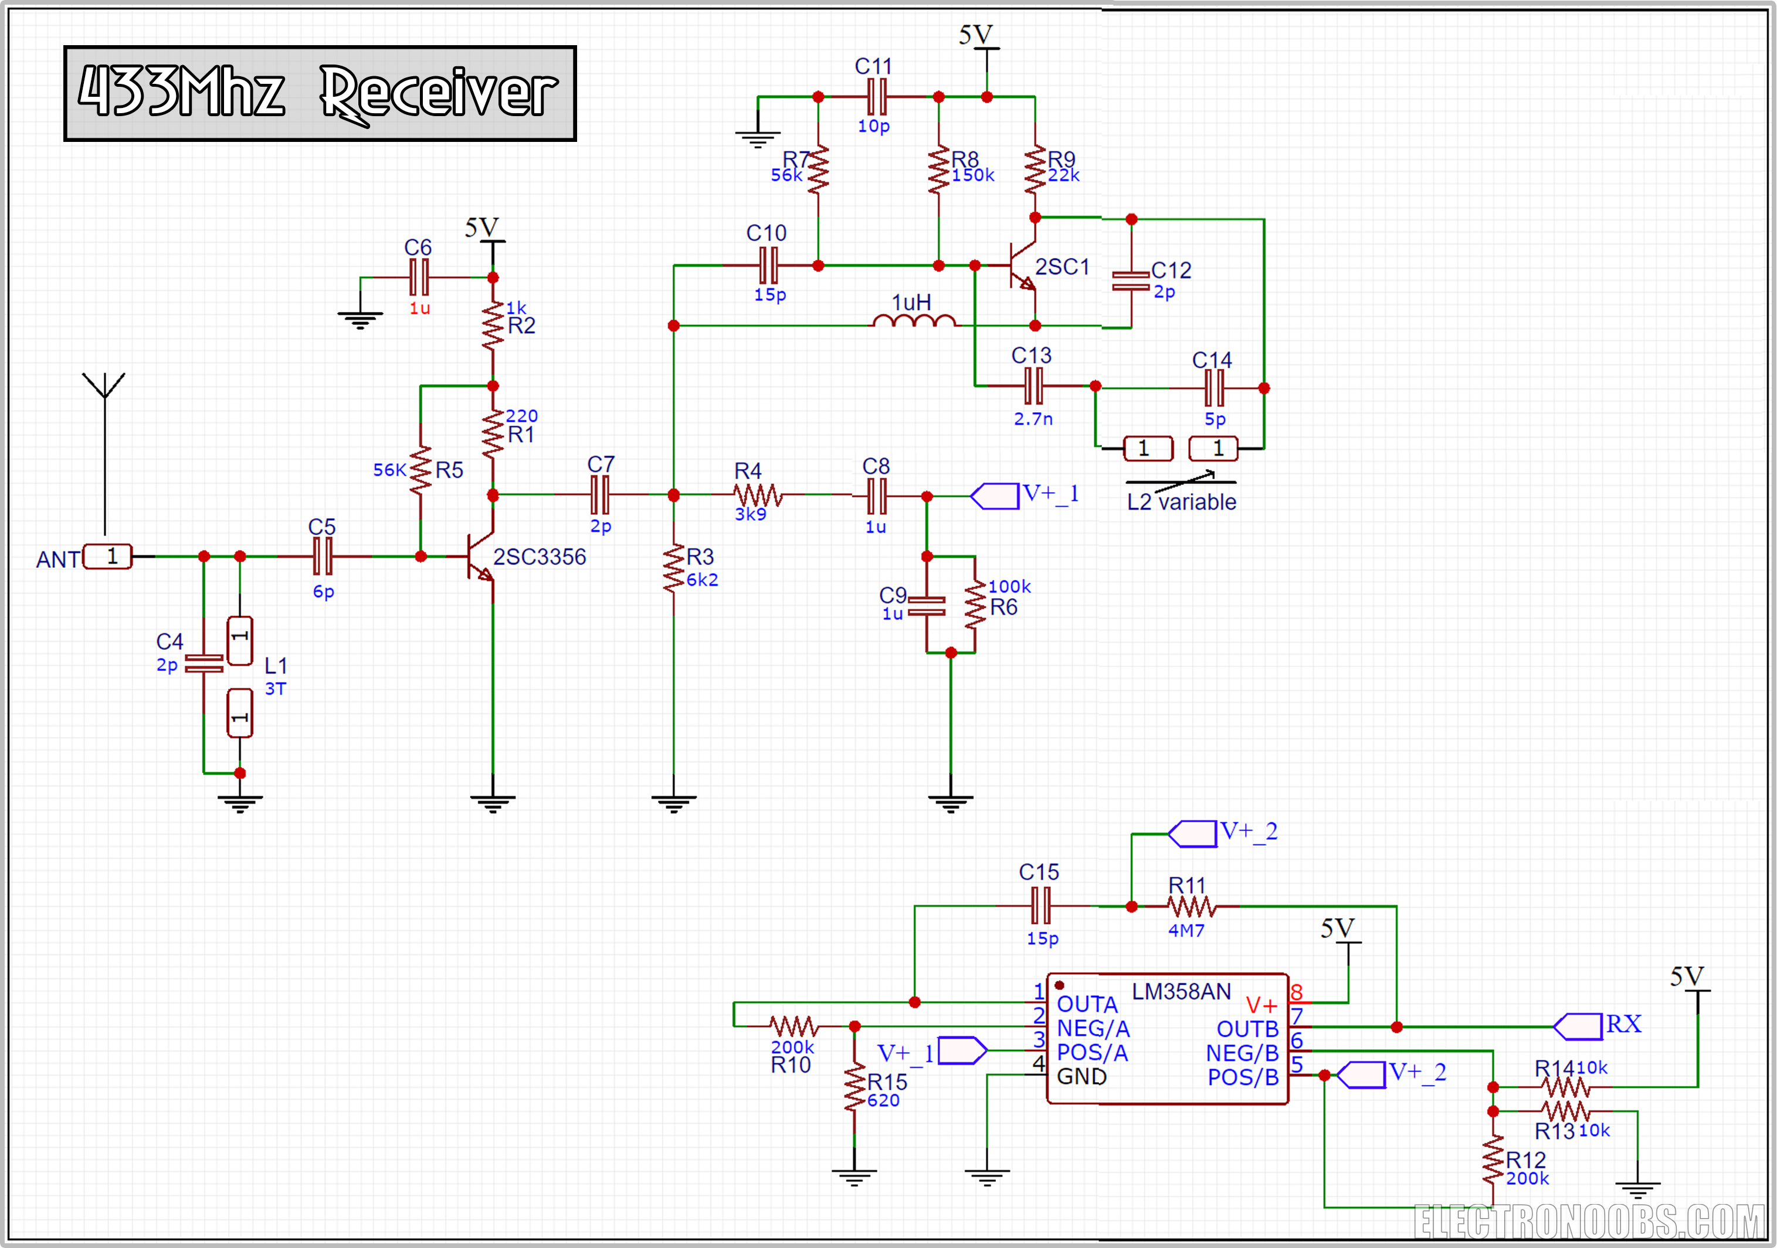Select the ground symbol below C6
The height and width of the screenshot is (1248, 1777).
click(360, 320)
